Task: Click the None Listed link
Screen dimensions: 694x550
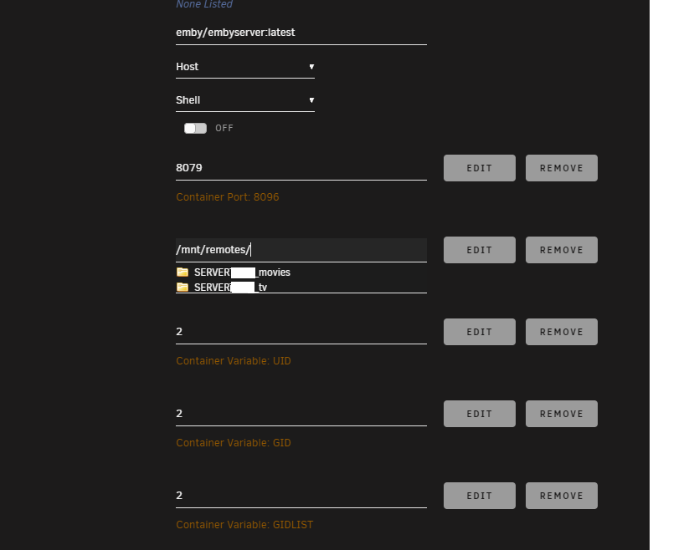Action: point(204,4)
